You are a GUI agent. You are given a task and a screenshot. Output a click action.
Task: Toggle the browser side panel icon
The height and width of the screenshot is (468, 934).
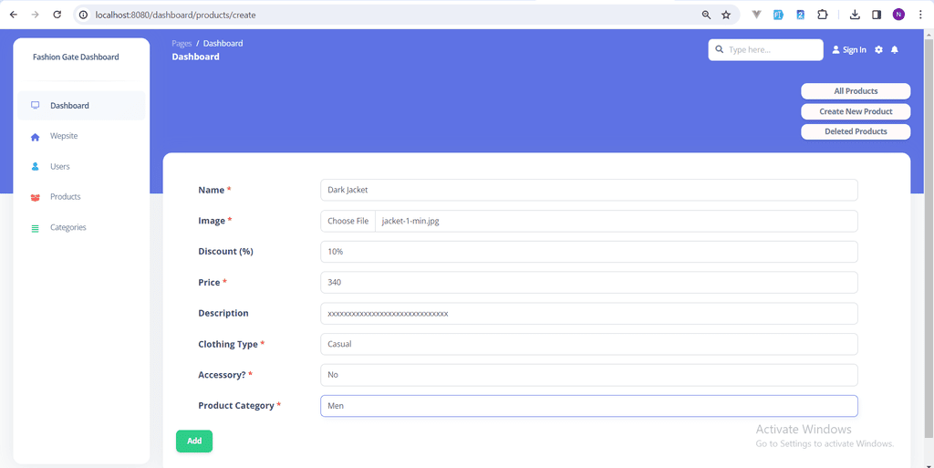point(877,15)
